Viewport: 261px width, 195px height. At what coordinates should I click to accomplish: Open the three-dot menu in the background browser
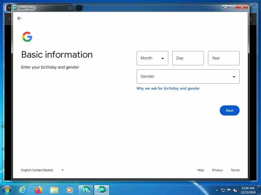pyautogui.click(x=251, y=19)
